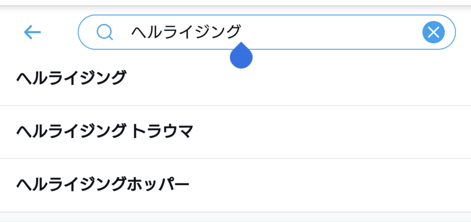This screenshot has width=471, height=222.
Task: Place cursor at start of search text
Action: pos(132,32)
